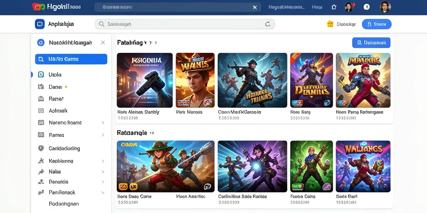This screenshot has width=427, height=213.
Task: Click the Hata link in top bar
Action: [x=317, y=7]
